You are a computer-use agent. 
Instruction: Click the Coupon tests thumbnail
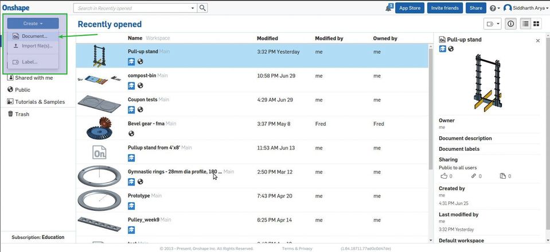[x=99, y=104]
